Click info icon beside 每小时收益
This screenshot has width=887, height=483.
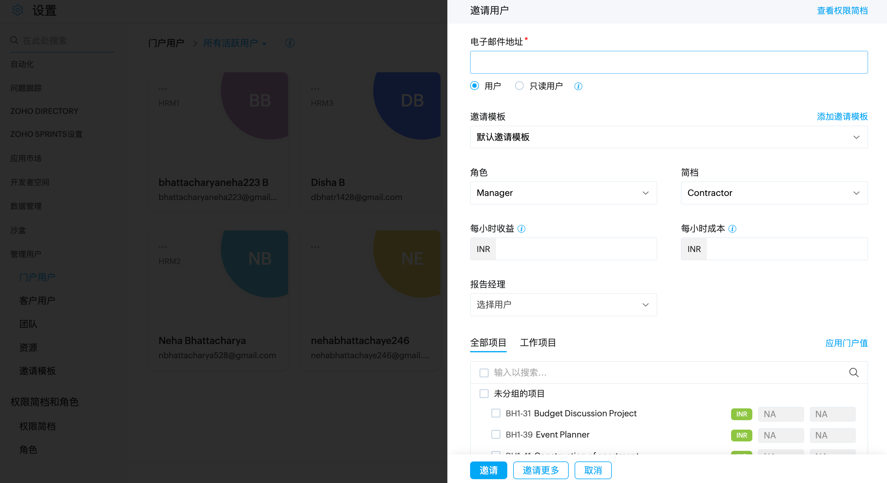(x=521, y=228)
